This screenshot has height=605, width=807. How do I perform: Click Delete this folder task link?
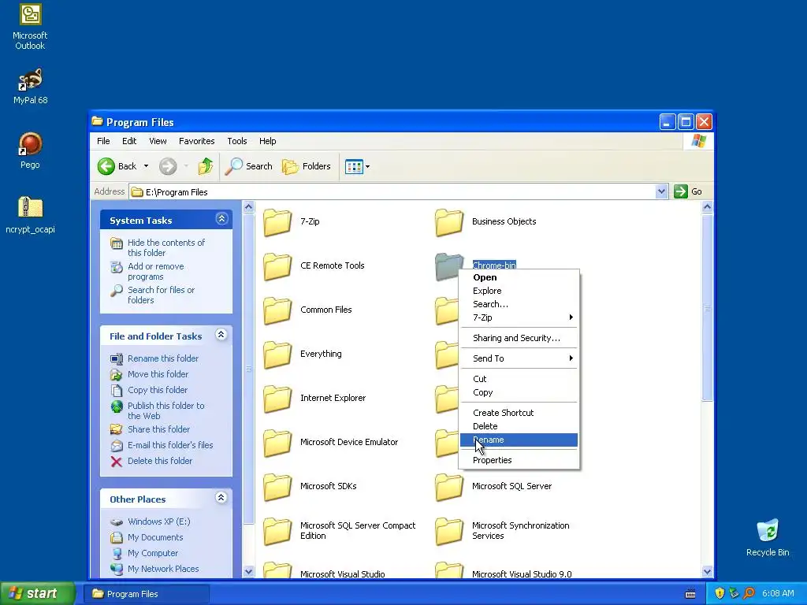tap(159, 461)
